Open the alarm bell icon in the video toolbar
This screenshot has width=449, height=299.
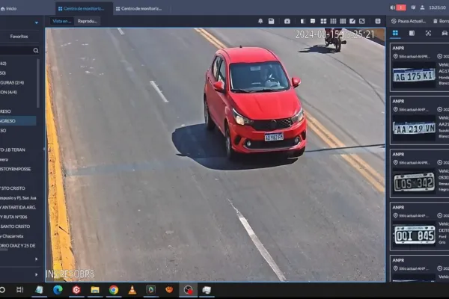click(x=260, y=21)
